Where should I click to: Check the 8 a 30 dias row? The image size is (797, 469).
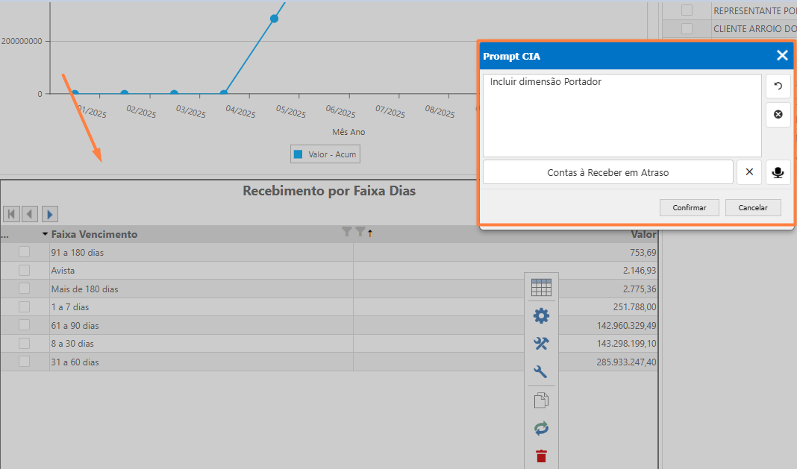pyautogui.click(x=24, y=343)
